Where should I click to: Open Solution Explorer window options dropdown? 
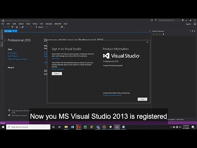coord(190,31)
